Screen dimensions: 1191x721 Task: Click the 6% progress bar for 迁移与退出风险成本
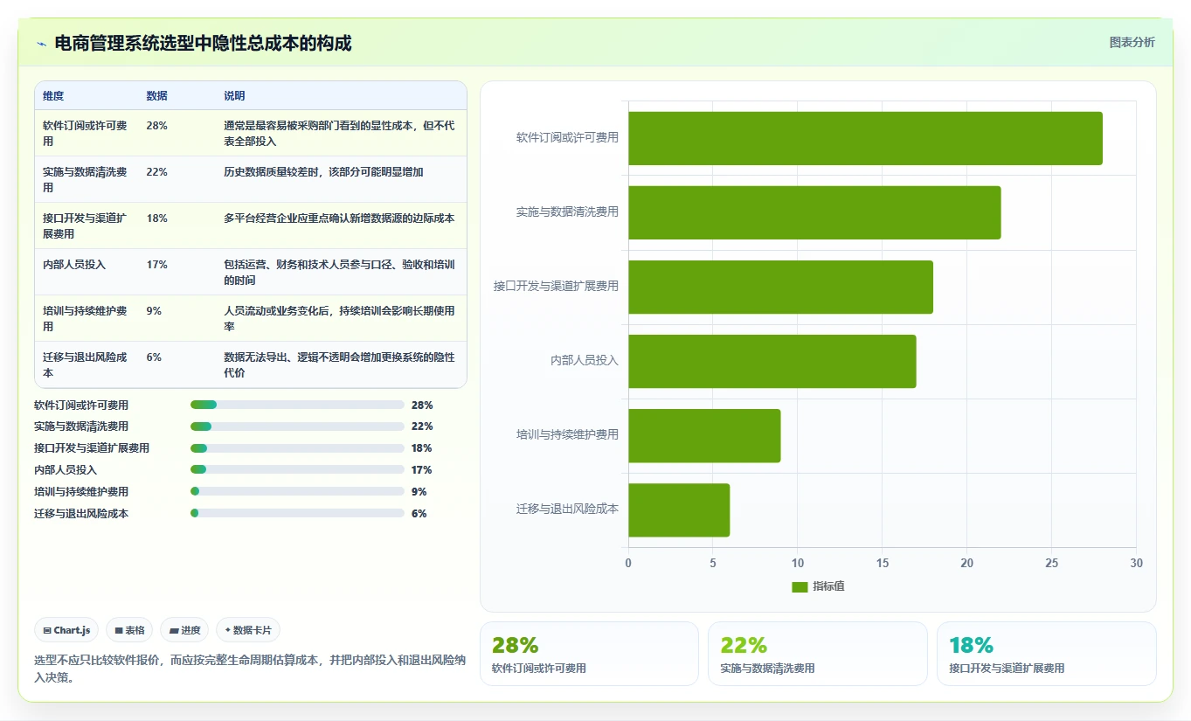pyautogui.click(x=297, y=513)
